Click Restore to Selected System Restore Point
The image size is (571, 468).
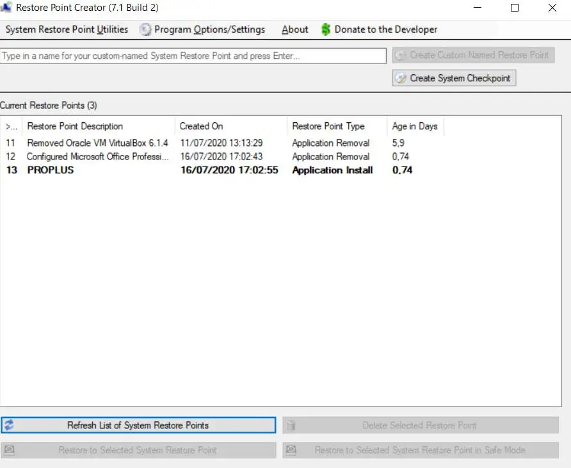click(138, 450)
